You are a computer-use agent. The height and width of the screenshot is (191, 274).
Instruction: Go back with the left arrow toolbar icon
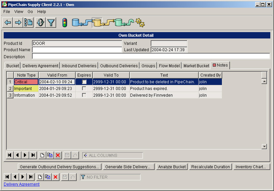tap(8, 22)
